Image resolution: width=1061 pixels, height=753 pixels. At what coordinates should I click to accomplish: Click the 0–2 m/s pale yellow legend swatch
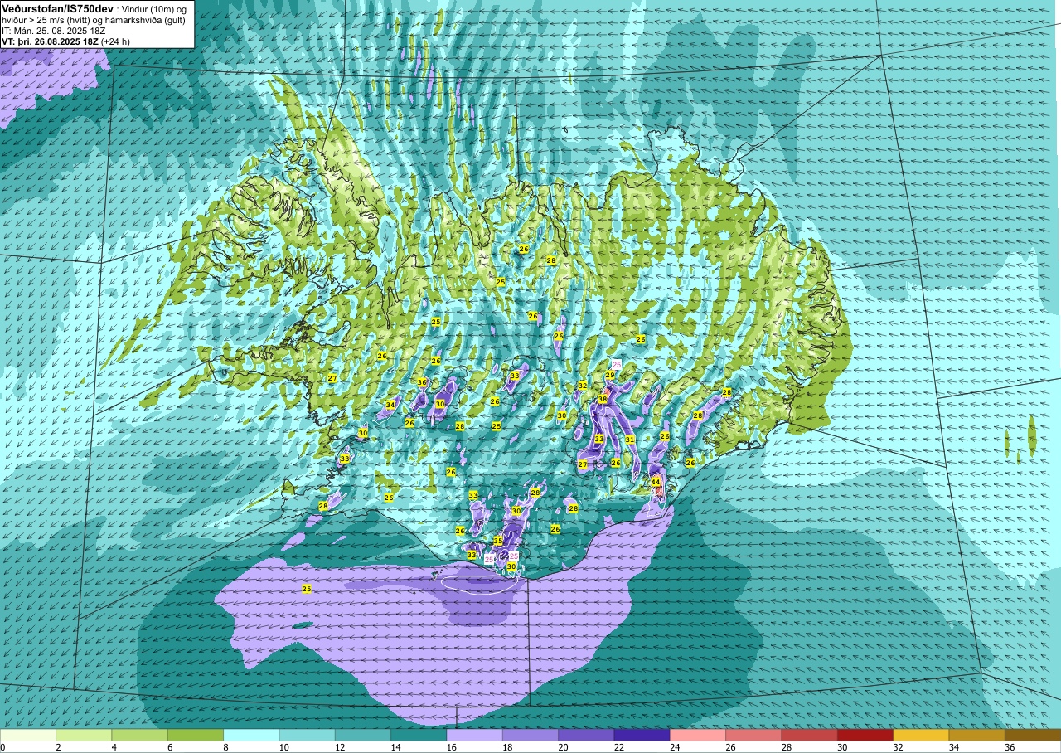[28, 735]
